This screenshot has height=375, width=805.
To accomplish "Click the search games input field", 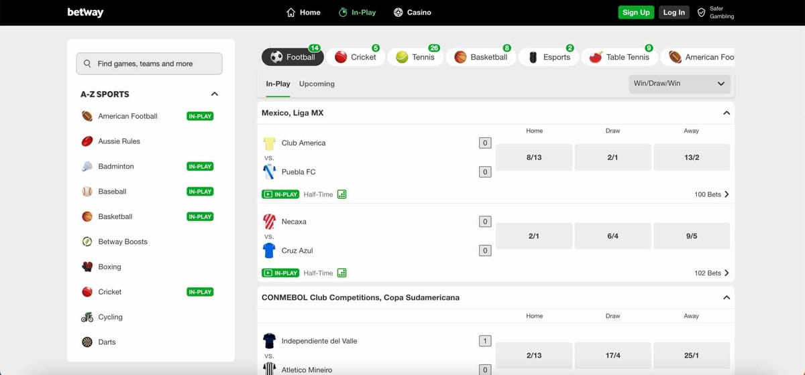I will (149, 64).
